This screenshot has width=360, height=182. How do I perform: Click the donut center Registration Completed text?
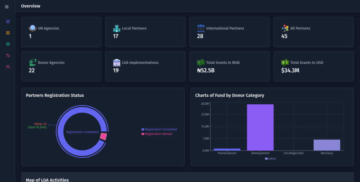pos(82,132)
